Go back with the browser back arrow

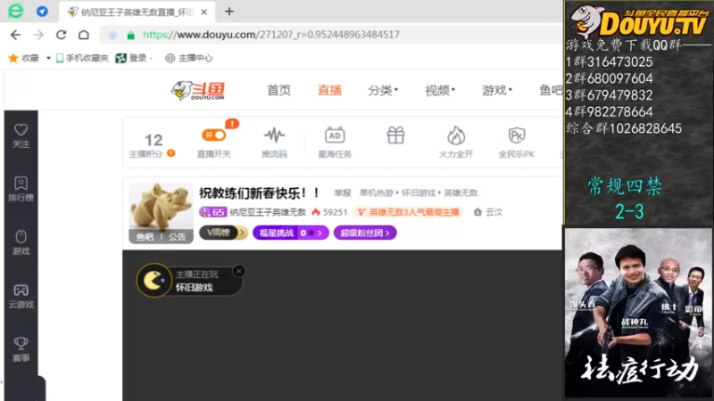tap(15, 35)
